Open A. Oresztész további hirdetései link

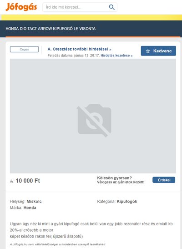(x=79, y=49)
